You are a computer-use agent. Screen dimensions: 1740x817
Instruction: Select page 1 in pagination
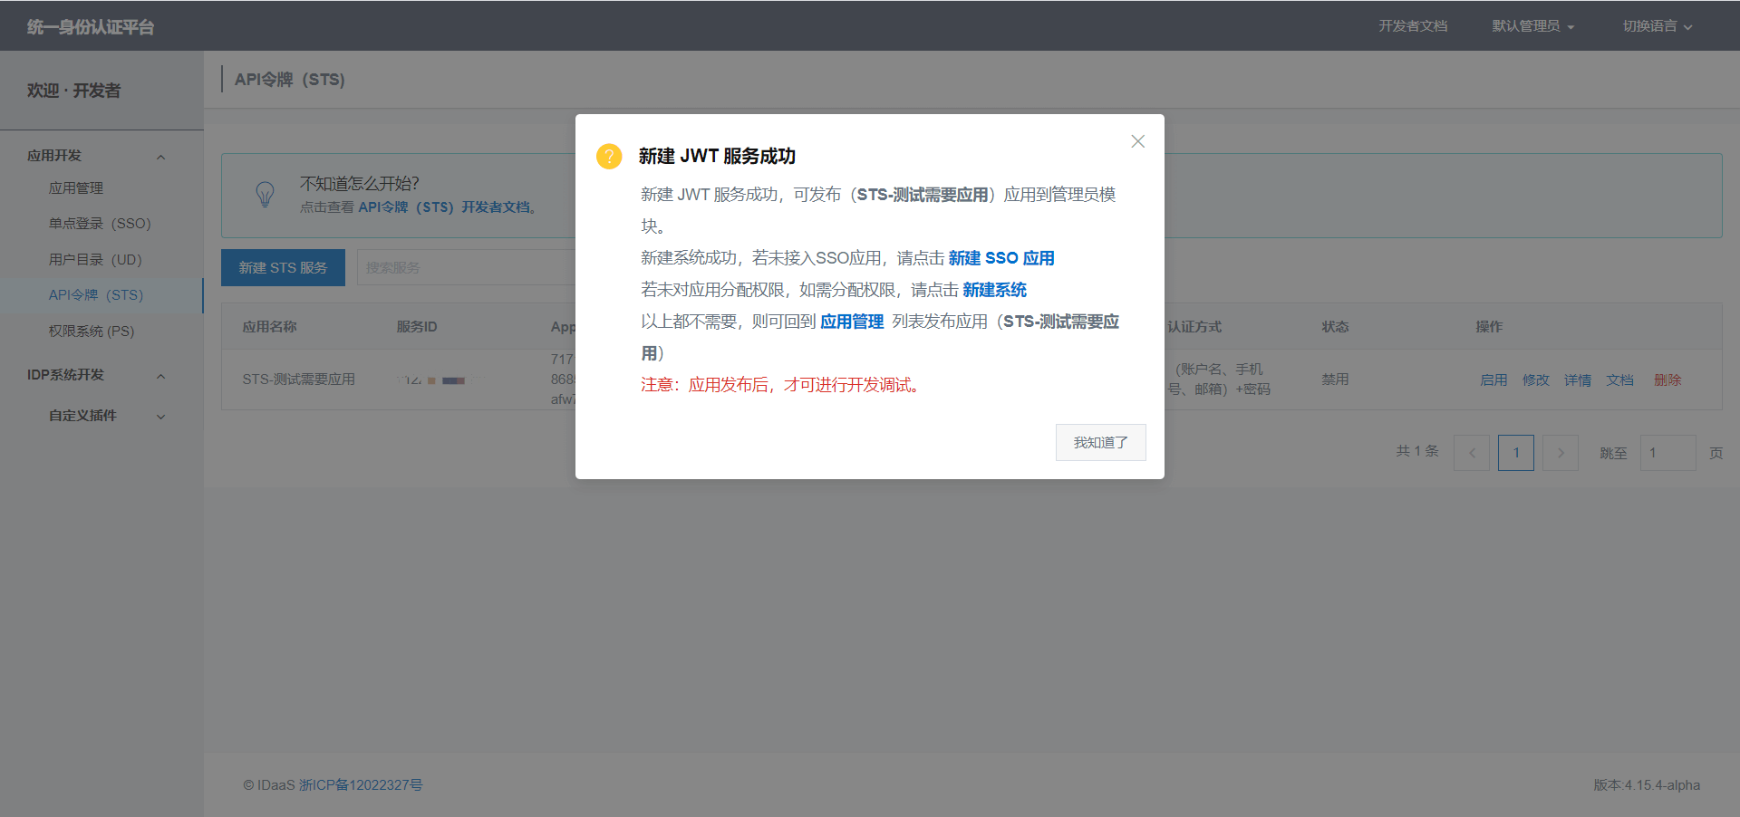[1516, 453]
